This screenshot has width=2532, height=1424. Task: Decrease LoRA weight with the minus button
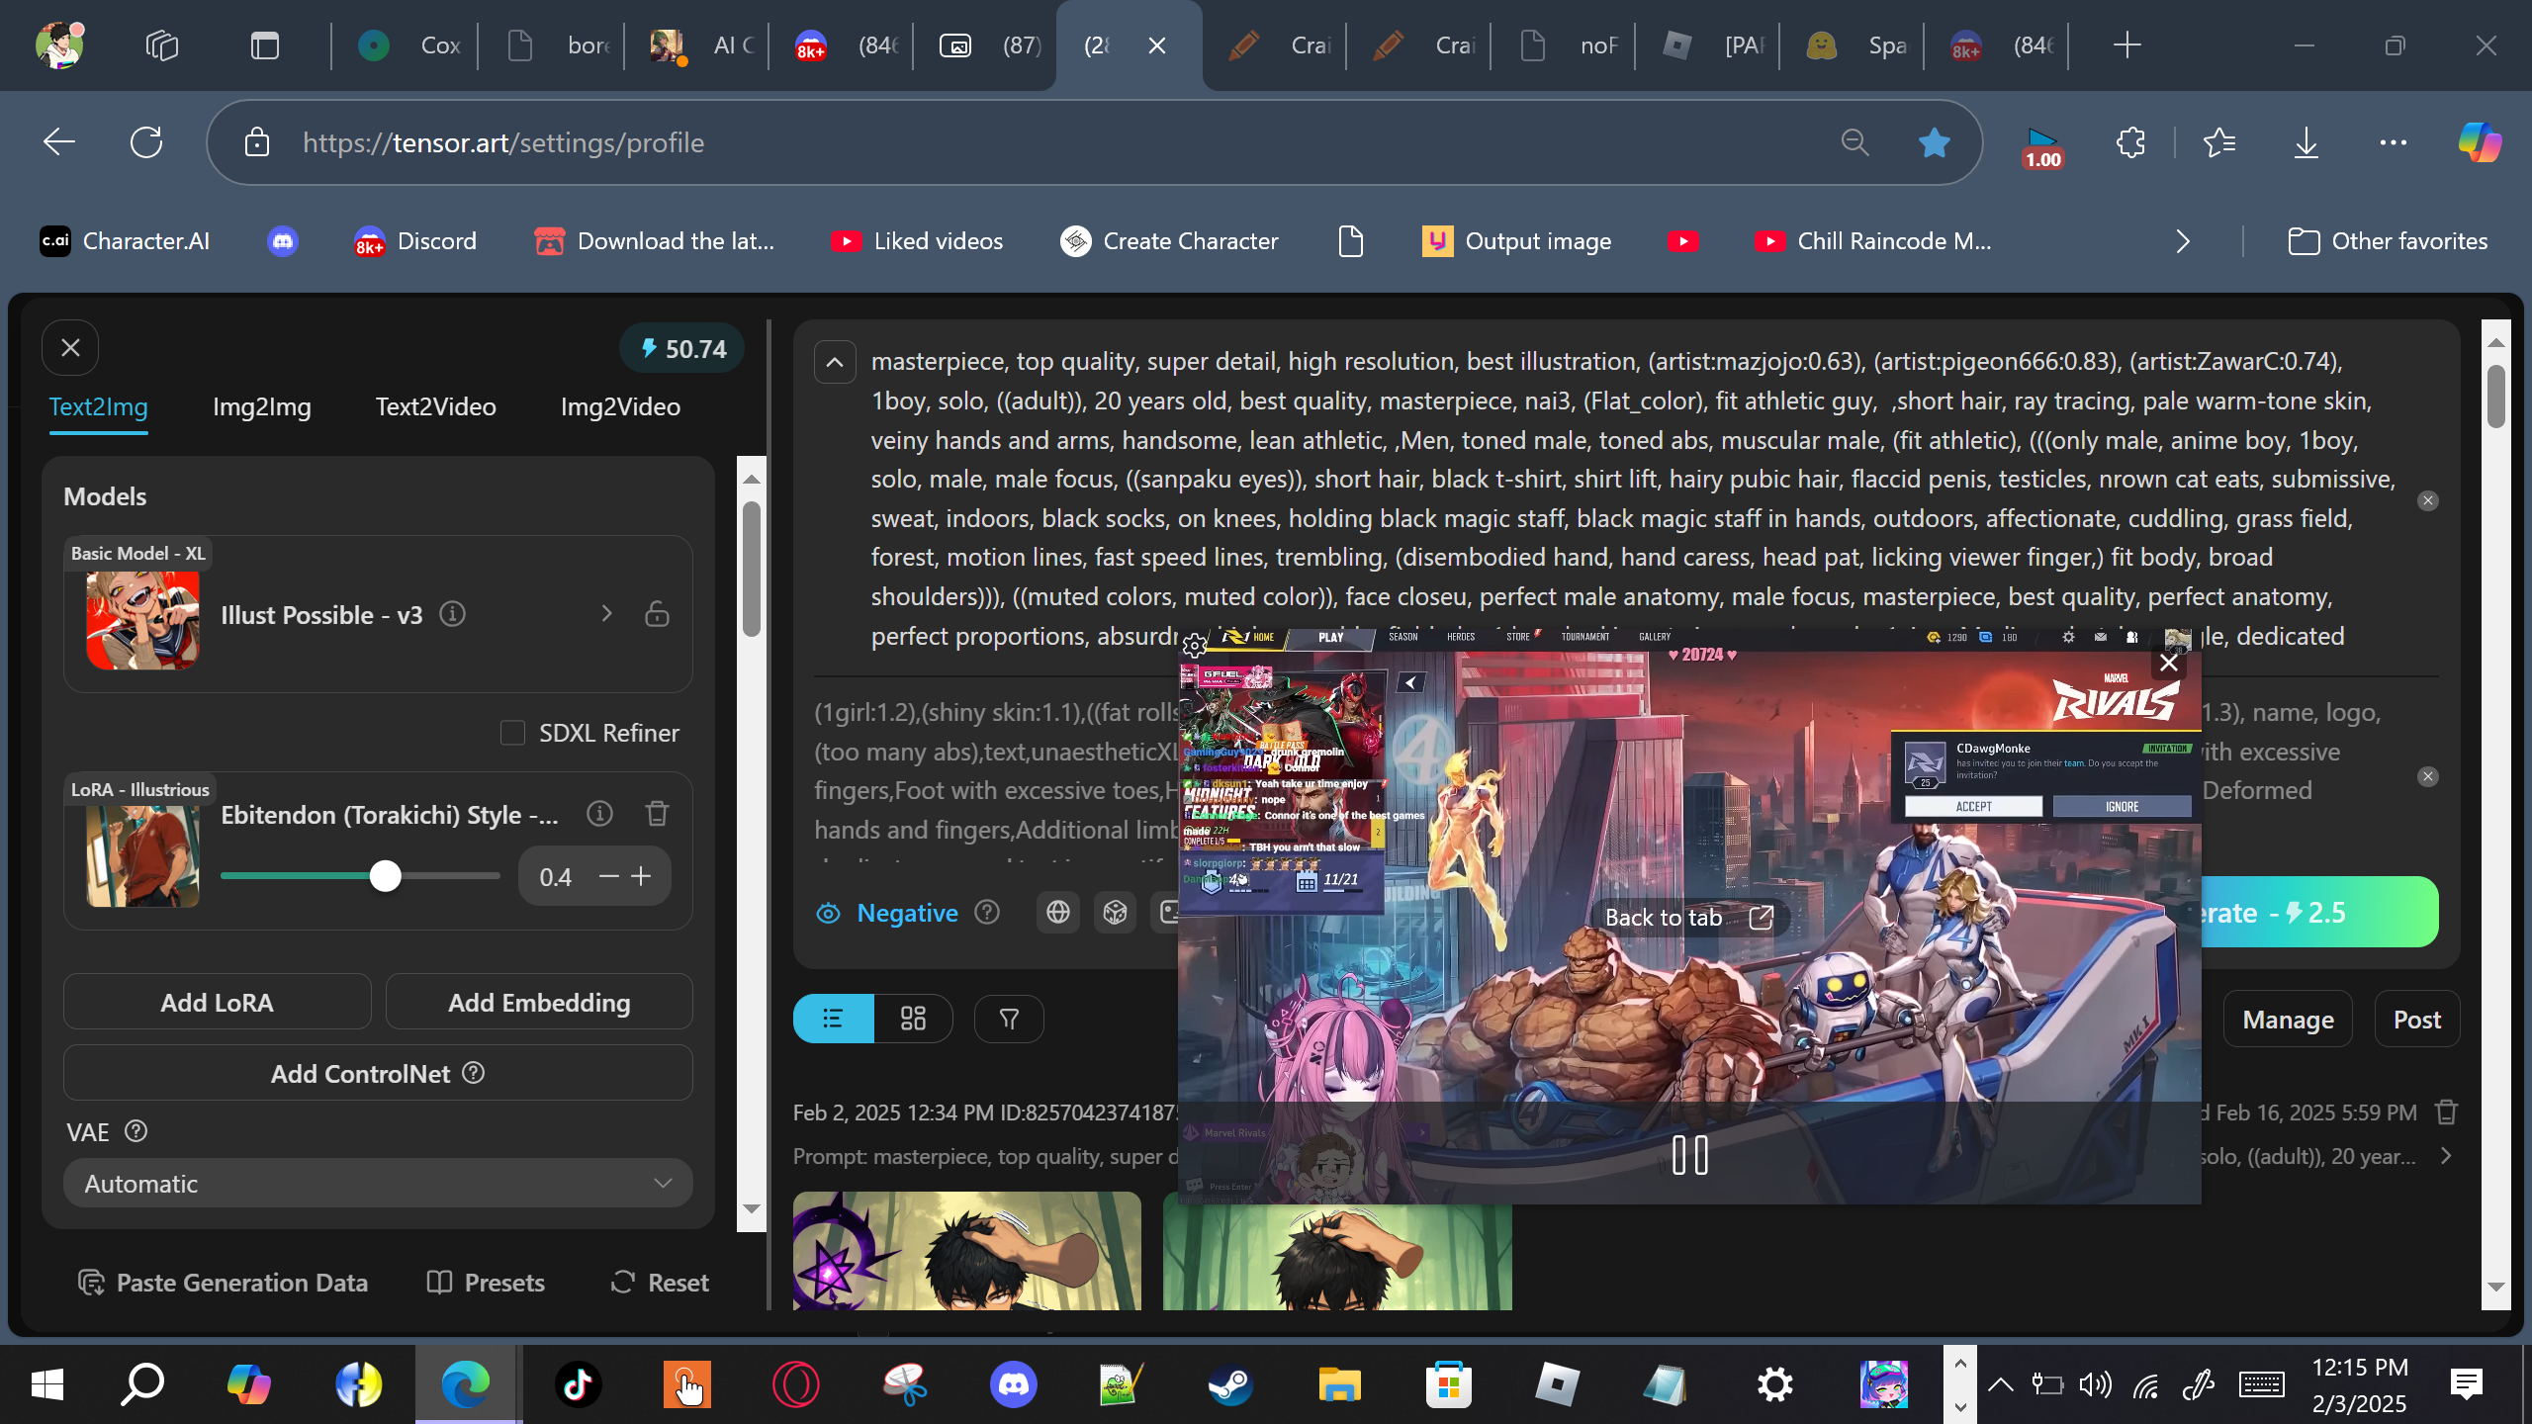click(x=609, y=876)
